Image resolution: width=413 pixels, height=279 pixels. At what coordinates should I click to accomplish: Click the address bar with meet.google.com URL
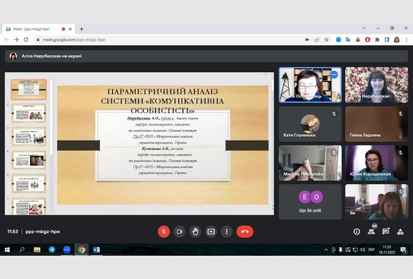[x=167, y=40]
